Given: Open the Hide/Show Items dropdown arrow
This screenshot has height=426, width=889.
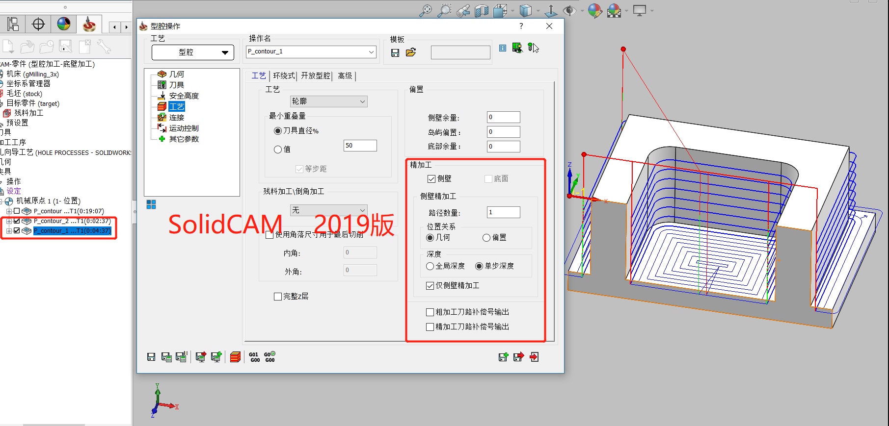Looking at the screenshot, I should click(x=582, y=10).
